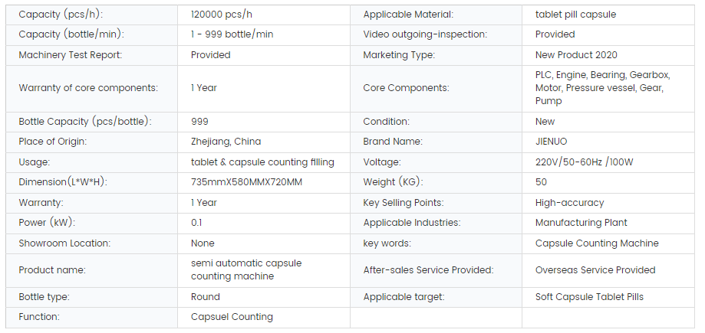
Task: Select the Core Components value listing PLC, Engine
Action: click(x=602, y=88)
